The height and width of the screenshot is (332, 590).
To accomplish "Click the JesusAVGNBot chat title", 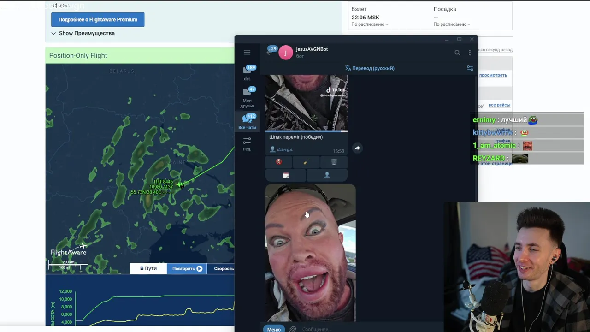I will tap(312, 49).
